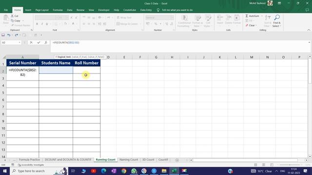Click the Copy button
This screenshot has height=175, width=312.
[16, 20]
